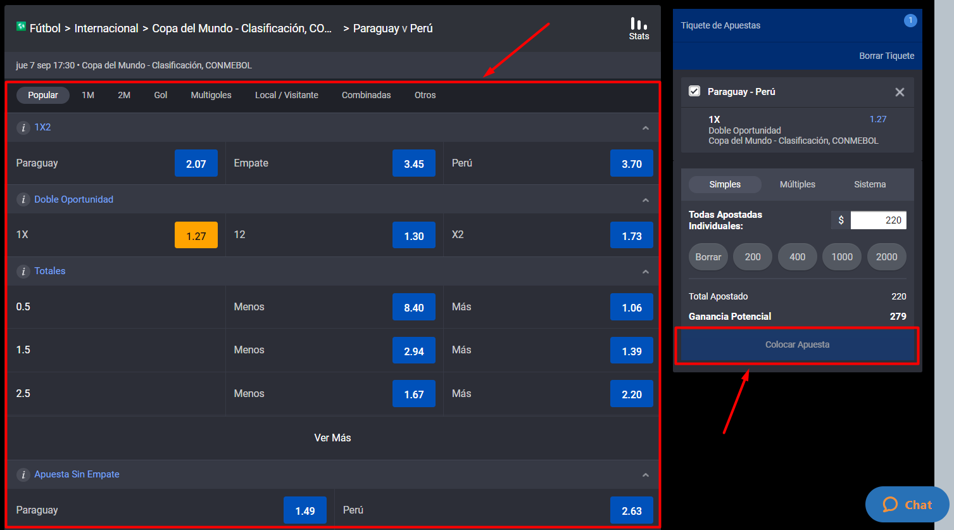Set stake to 200 quick amount
This screenshot has width=954, height=530.
[753, 256]
